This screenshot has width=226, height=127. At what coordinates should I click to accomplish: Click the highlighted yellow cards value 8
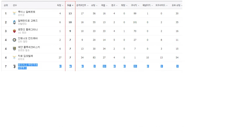(114, 66)
